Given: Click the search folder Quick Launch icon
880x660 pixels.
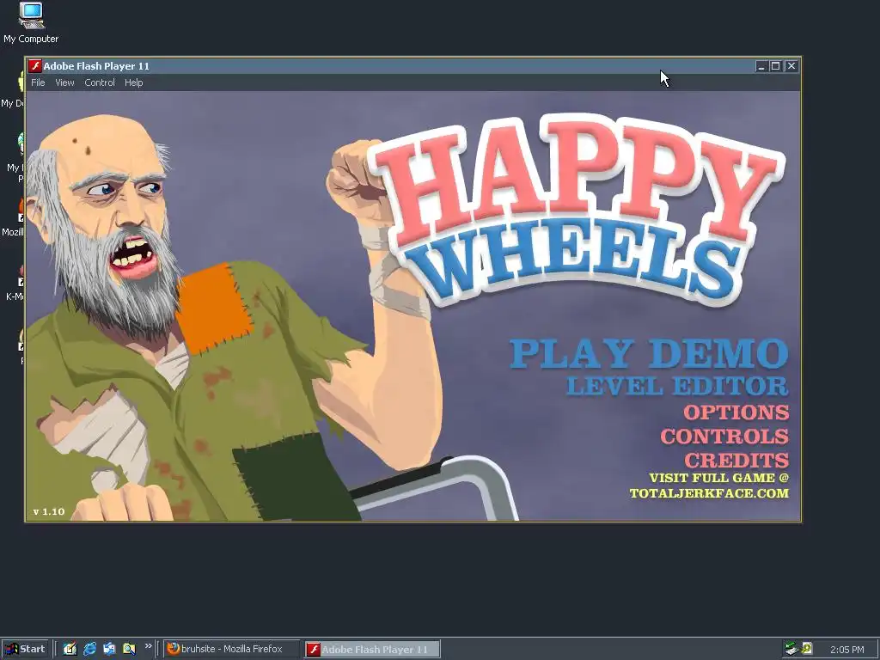Looking at the screenshot, I should point(129,649).
